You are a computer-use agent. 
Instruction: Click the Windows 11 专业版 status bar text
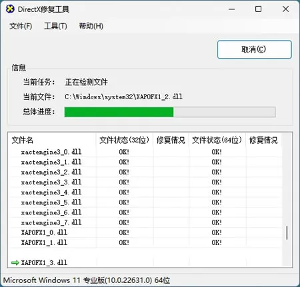(x=87, y=280)
